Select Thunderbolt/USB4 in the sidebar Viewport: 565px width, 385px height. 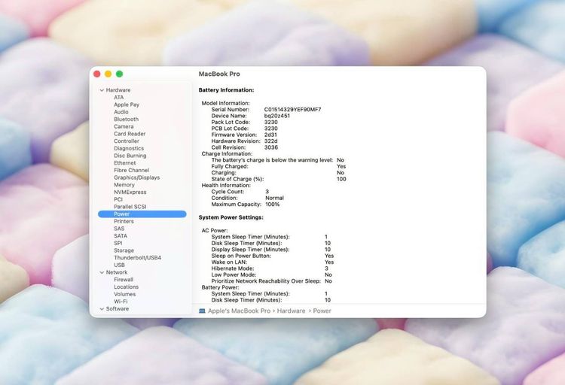[x=137, y=258]
